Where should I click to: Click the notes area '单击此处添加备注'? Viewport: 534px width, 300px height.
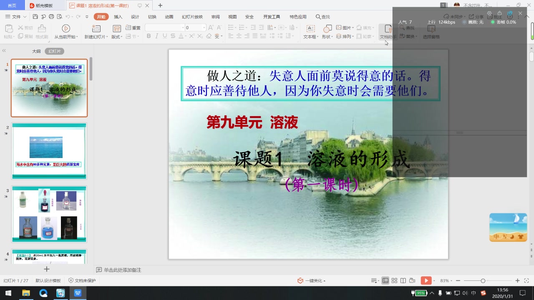point(122,270)
